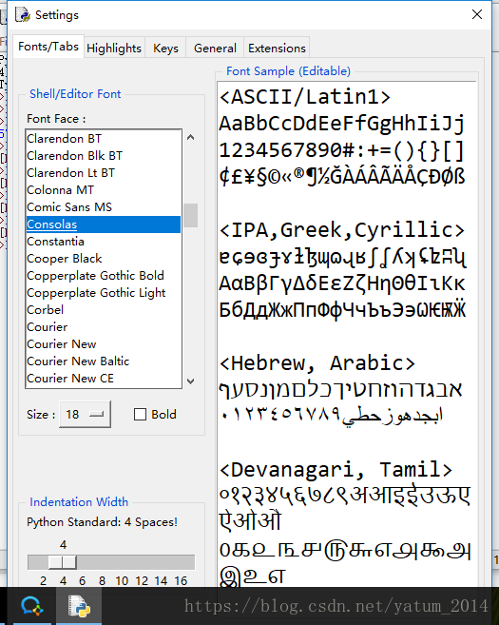
Task: Click font list scroll up arrow
Action: 191,138
